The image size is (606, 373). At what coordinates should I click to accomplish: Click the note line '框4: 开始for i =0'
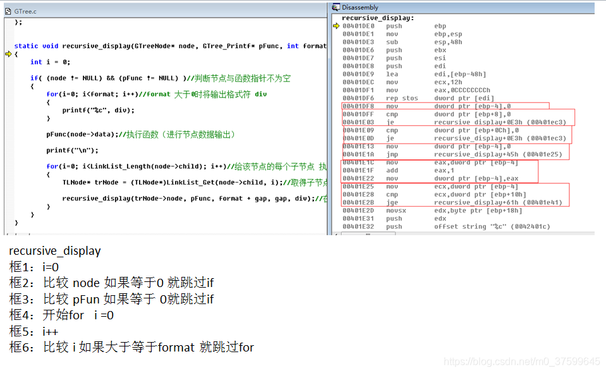point(61,315)
